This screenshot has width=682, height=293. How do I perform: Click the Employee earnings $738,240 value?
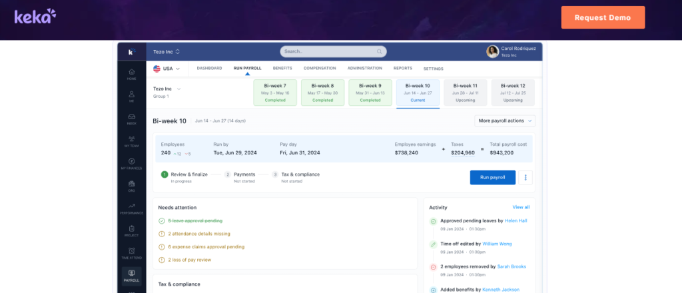tap(406, 153)
